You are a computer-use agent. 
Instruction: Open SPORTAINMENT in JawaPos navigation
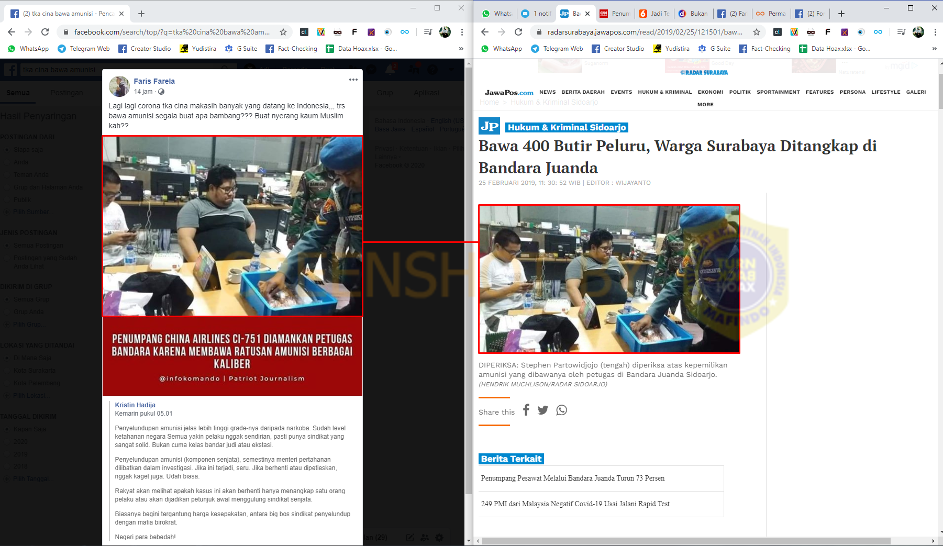coord(778,92)
